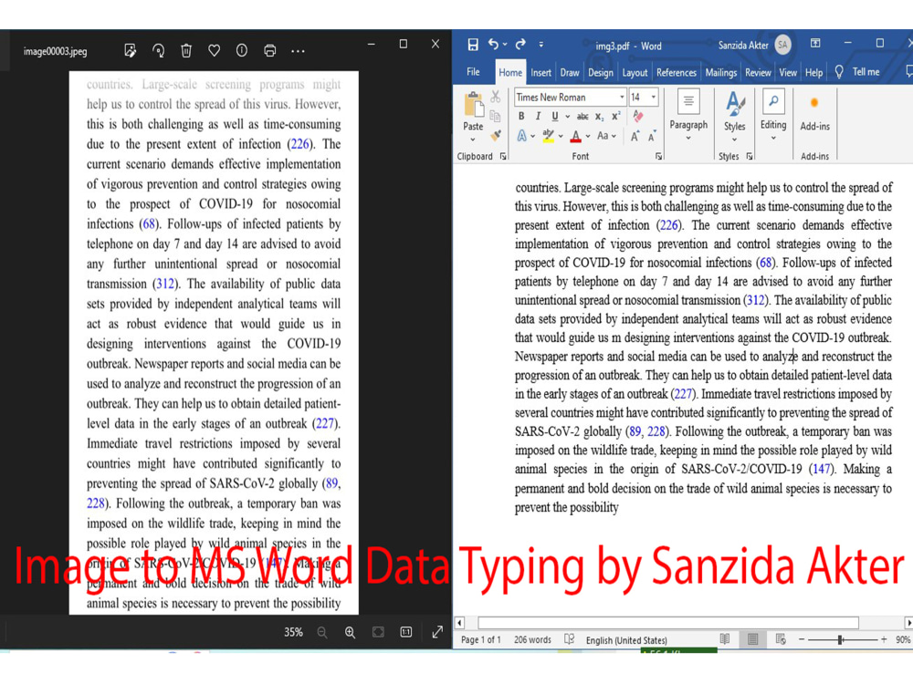Delete image00003.jpeg with trash icon
This screenshot has width=913, height=684.
coord(186,51)
